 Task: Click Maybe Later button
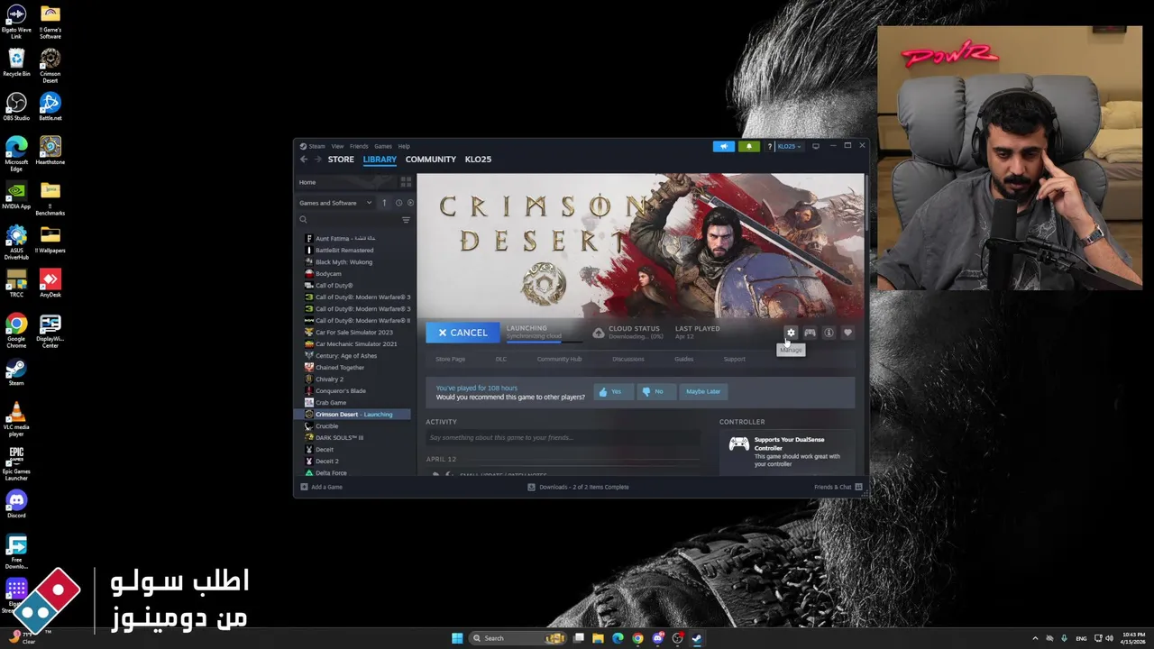703,391
